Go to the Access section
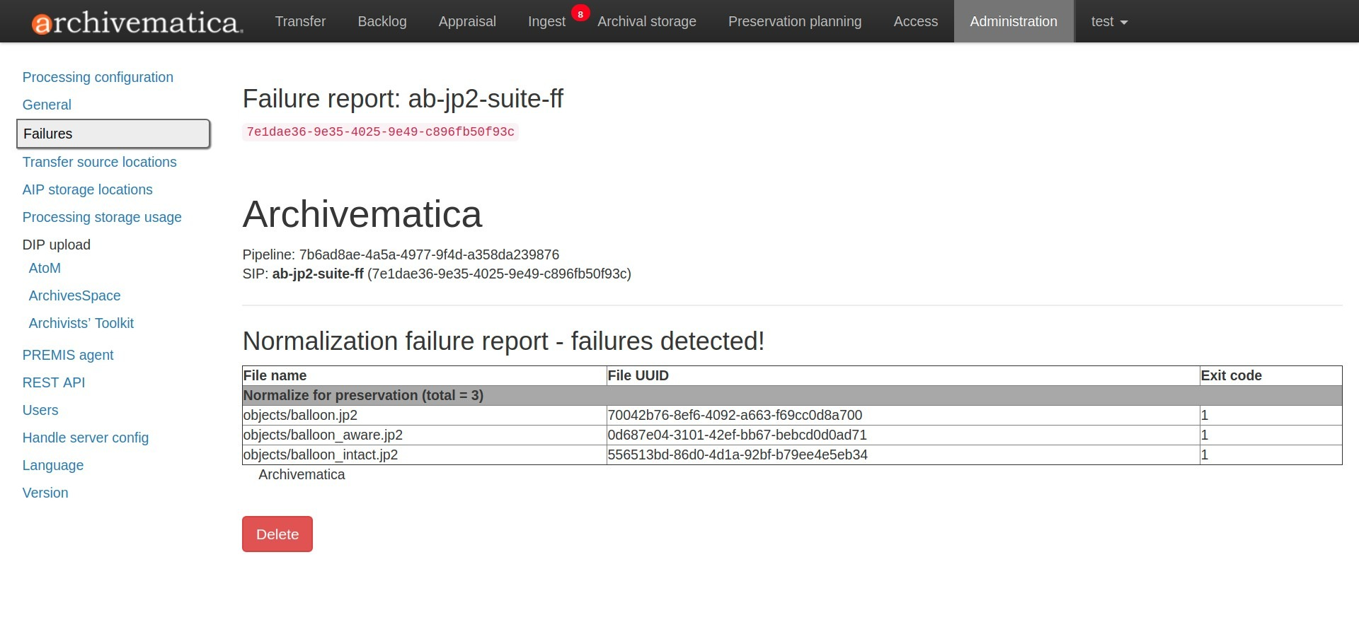 pyautogui.click(x=915, y=21)
